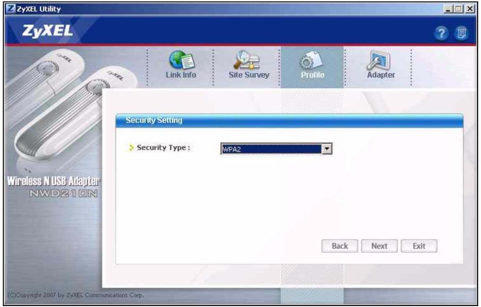481x307 pixels.
Task: Click the ZyXEL logo in the banner
Action: [x=48, y=31]
